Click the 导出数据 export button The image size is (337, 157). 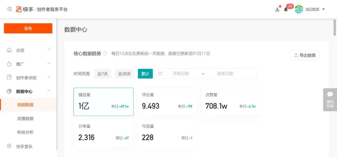(x=305, y=55)
